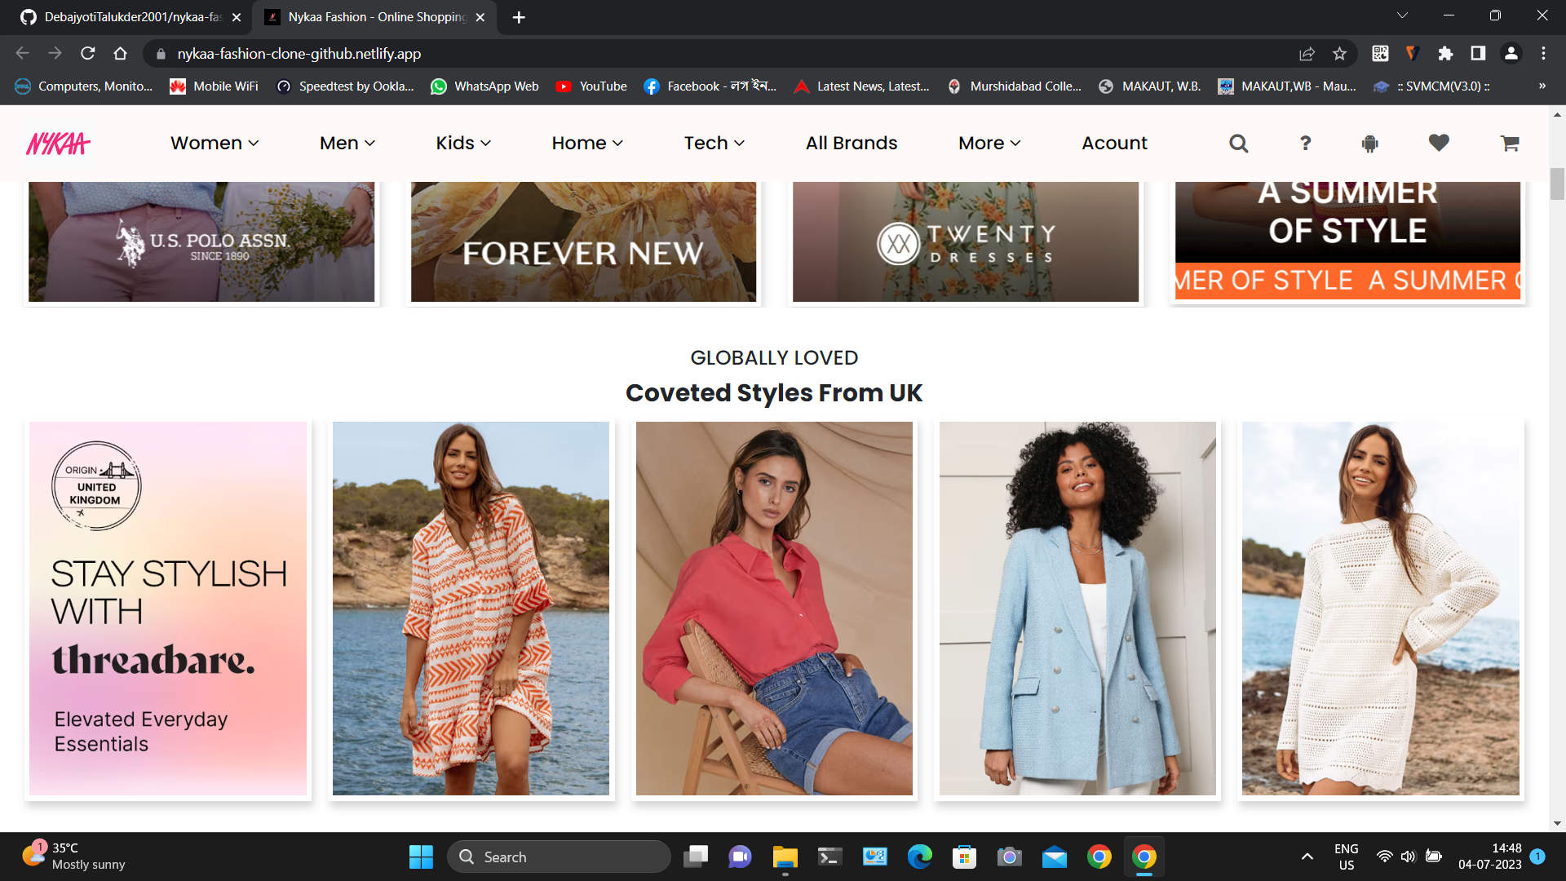This screenshot has width=1566, height=881.
Task: Click the Nykaa logo
Action: coord(57,143)
